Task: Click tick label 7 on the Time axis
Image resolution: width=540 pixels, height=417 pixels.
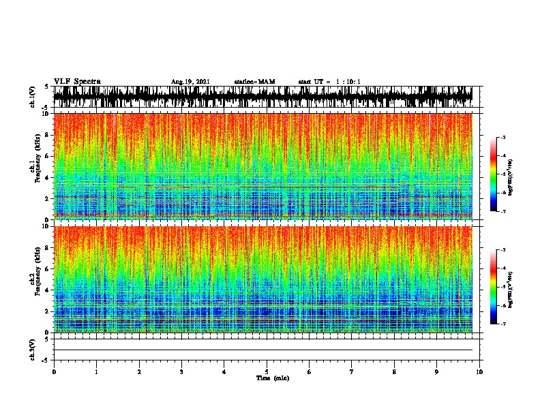Action: (x=352, y=372)
